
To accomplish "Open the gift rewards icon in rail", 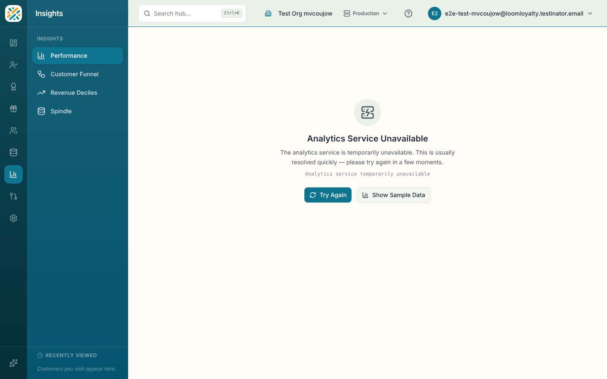I will point(13,109).
